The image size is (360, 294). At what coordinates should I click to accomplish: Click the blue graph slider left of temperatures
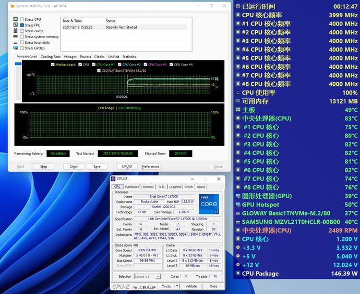[18, 63]
